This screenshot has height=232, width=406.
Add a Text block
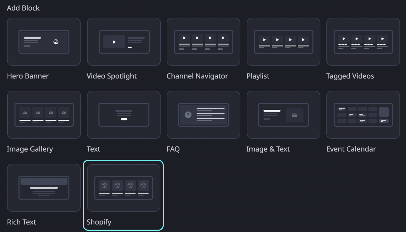(124, 115)
